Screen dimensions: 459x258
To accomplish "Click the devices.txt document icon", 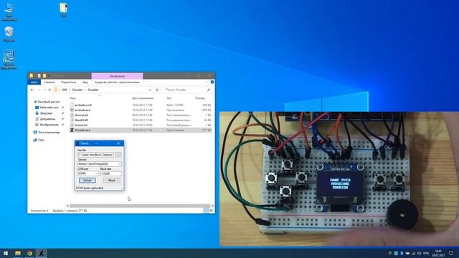I will pos(72,115).
